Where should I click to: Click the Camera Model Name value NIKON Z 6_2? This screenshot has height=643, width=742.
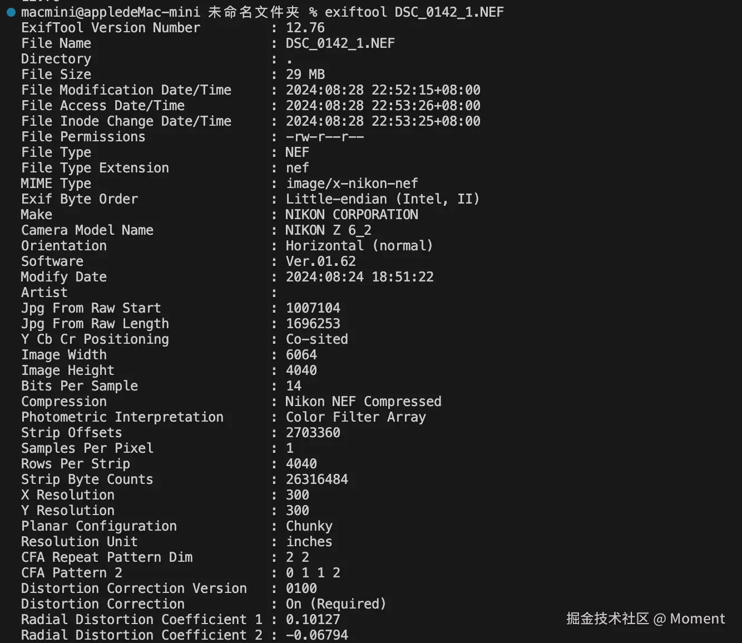[x=329, y=230]
